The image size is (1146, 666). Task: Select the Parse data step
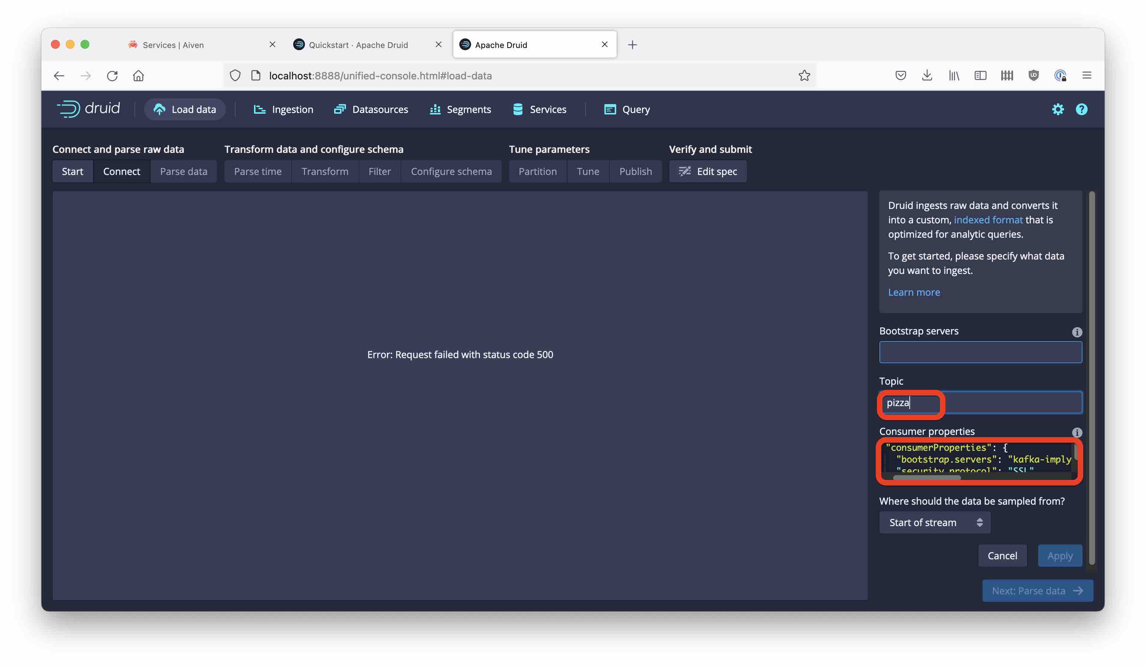[x=183, y=171]
